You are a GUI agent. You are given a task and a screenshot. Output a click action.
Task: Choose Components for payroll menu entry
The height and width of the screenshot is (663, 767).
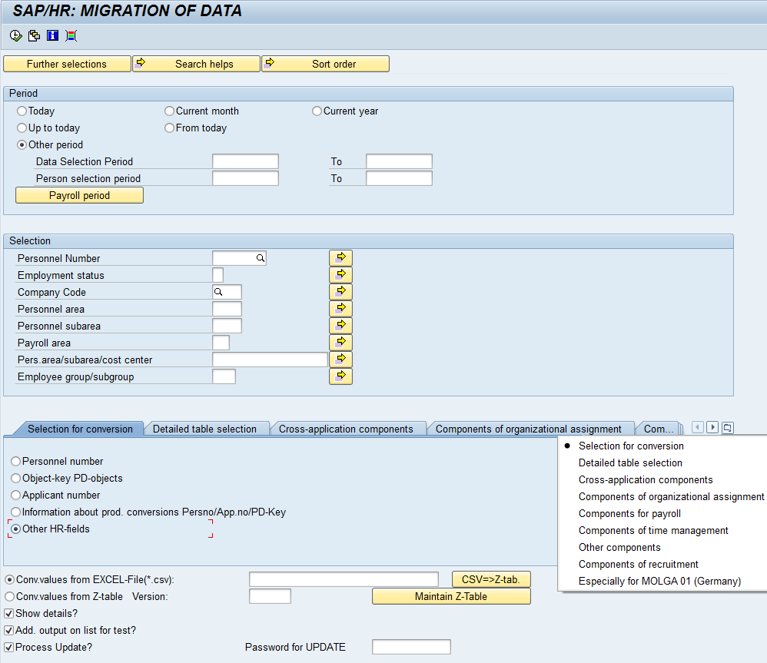pyautogui.click(x=629, y=513)
